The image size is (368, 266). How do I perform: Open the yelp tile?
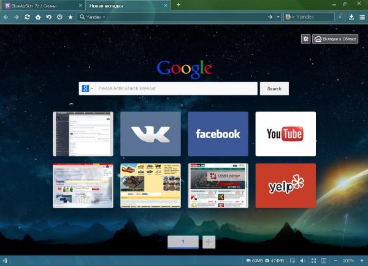click(x=286, y=186)
